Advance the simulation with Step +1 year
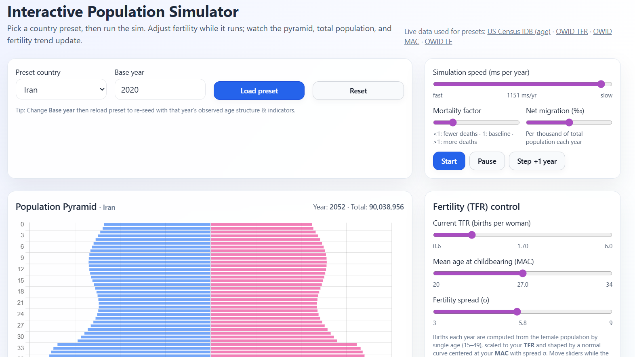The height and width of the screenshot is (357, 635). 536,161
